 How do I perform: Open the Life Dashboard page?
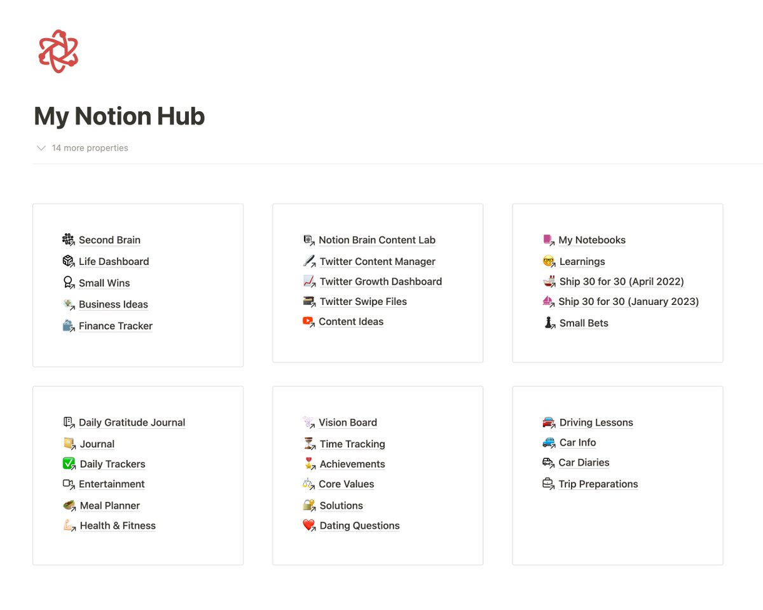114,262
